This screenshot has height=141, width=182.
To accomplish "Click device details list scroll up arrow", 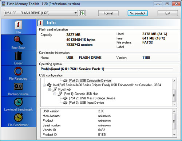I will 174,111.
